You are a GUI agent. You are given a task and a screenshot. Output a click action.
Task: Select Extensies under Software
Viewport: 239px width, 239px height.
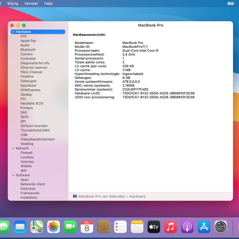tap(28, 189)
